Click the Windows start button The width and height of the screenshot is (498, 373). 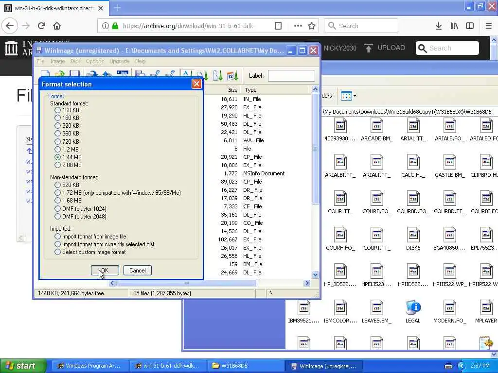point(23,366)
